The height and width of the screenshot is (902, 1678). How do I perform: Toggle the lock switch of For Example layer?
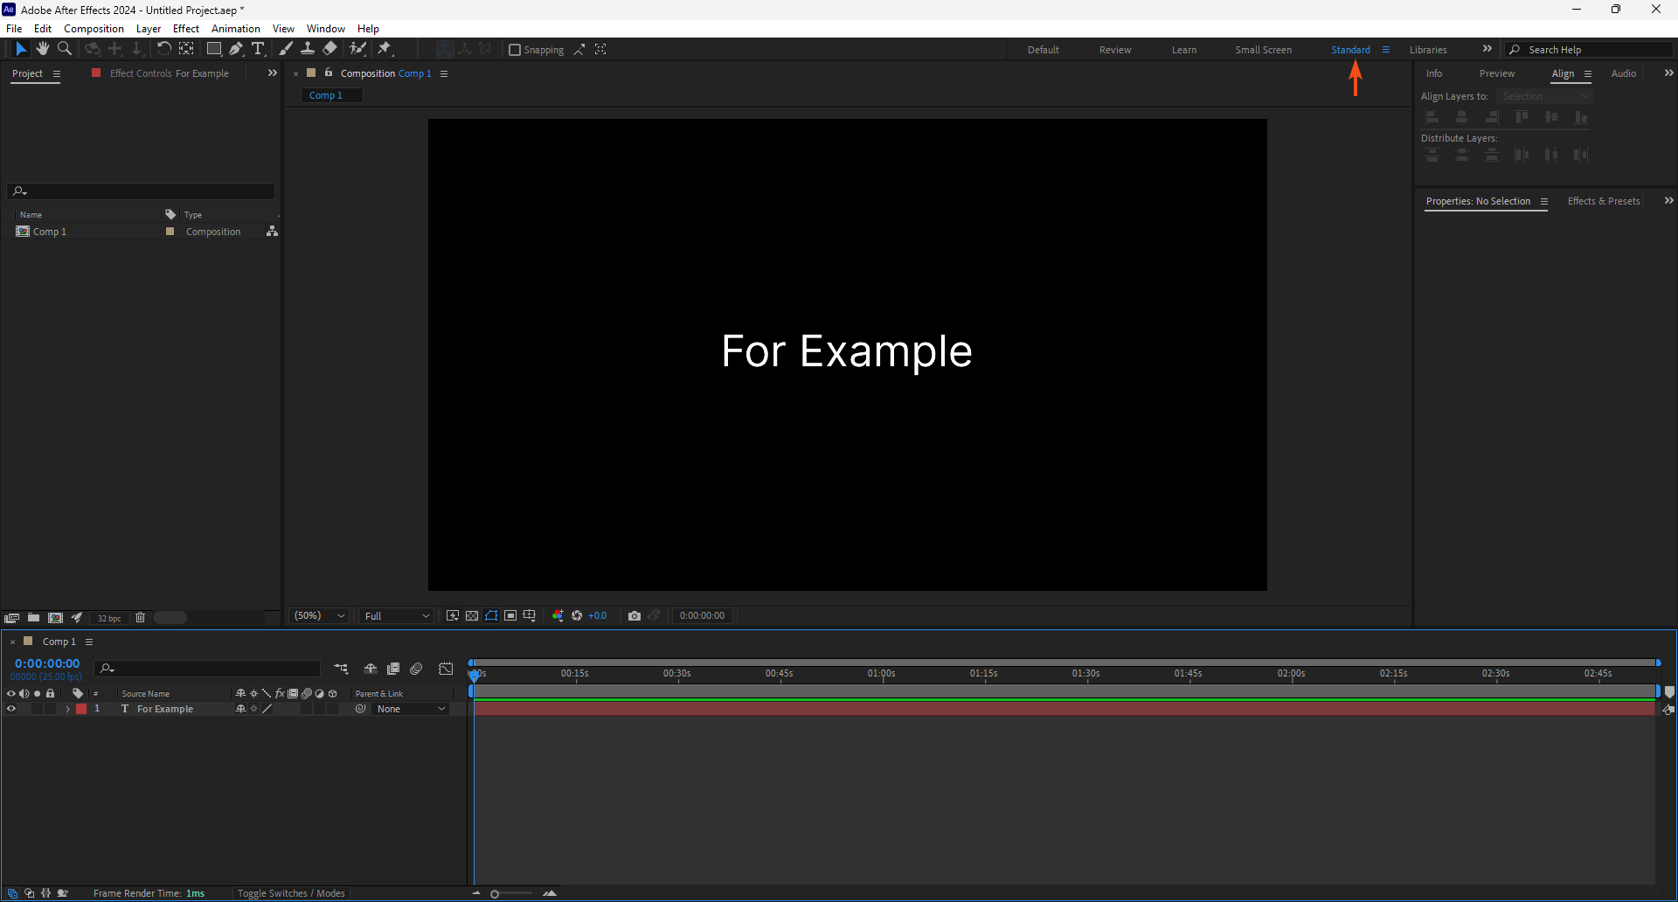pos(51,709)
